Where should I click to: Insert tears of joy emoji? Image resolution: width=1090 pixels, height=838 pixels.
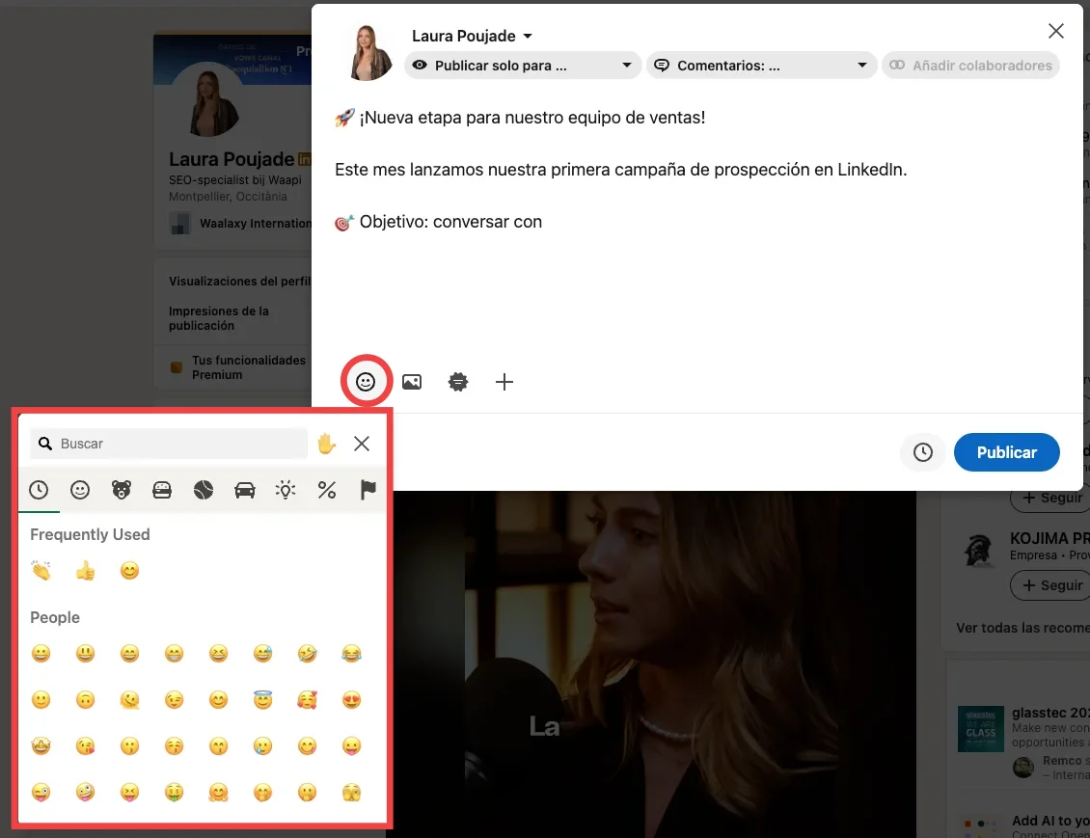tap(352, 653)
